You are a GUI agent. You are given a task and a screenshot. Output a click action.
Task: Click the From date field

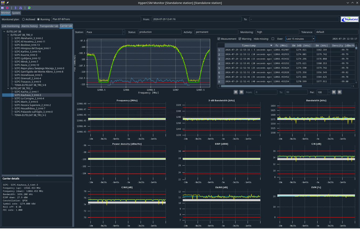197,19
